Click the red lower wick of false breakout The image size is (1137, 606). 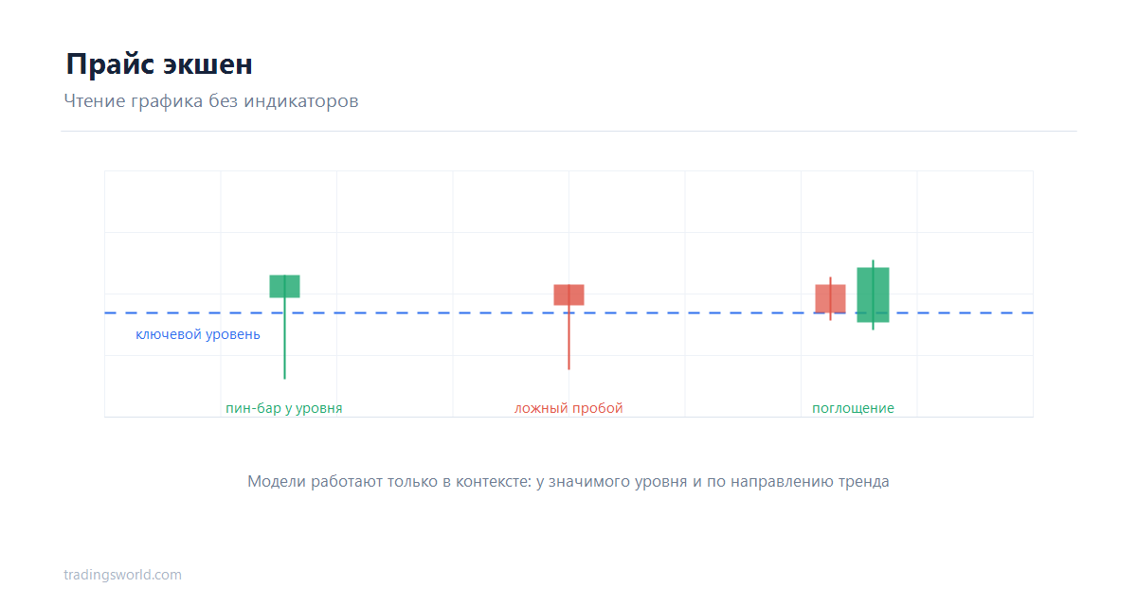point(568,337)
